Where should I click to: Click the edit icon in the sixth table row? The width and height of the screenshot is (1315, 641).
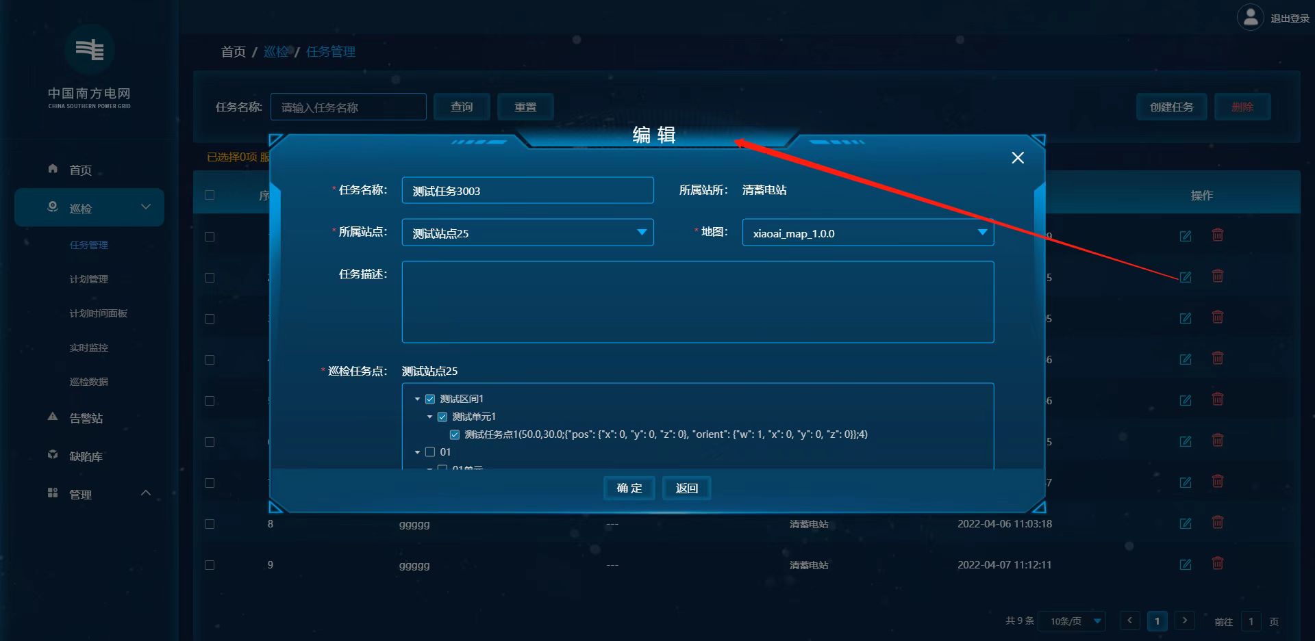coord(1185,441)
